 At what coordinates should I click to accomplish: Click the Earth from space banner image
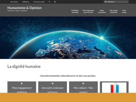[68, 38]
